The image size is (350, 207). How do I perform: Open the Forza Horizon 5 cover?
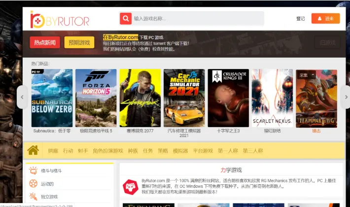(x=96, y=98)
